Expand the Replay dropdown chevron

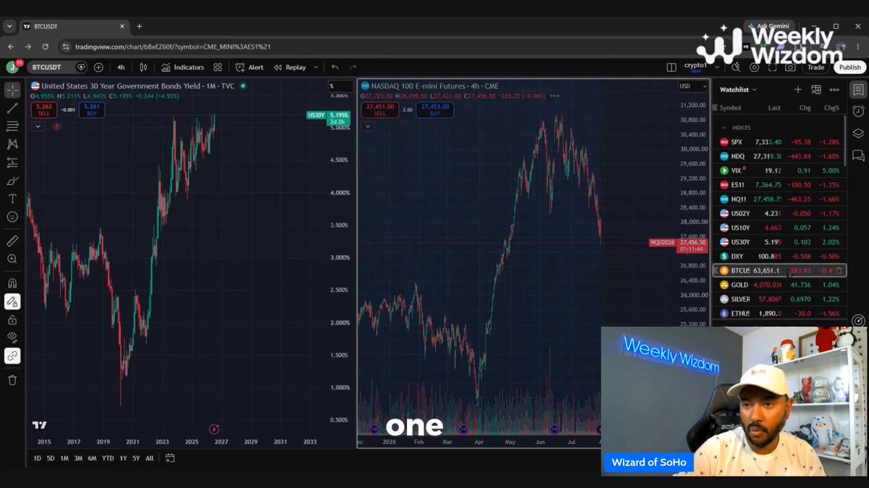[316, 67]
